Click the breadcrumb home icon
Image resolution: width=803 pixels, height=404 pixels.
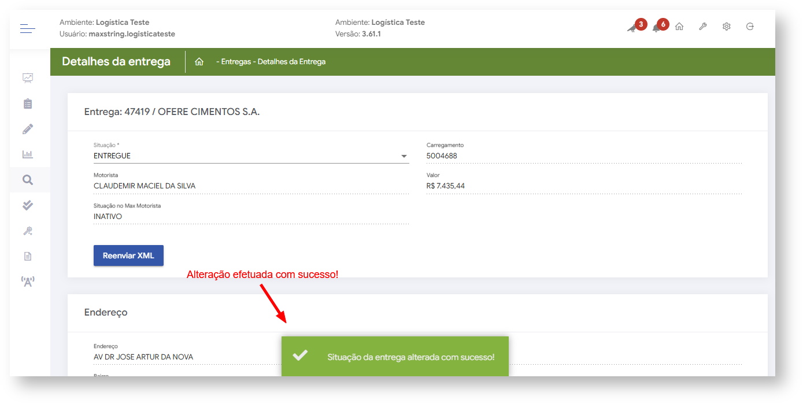click(199, 62)
